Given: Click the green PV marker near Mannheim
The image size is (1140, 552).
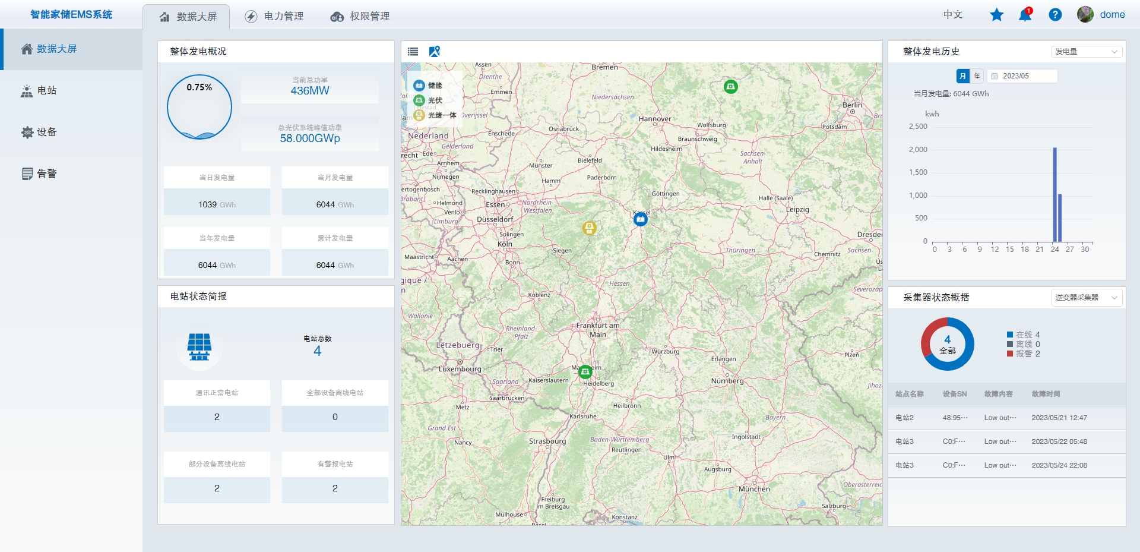Looking at the screenshot, I should [585, 372].
